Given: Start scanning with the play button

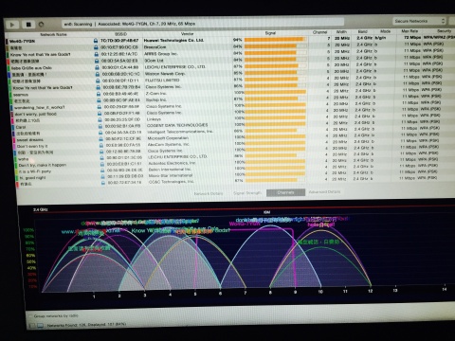Looking at the screenshot, I should click(12, 25).
